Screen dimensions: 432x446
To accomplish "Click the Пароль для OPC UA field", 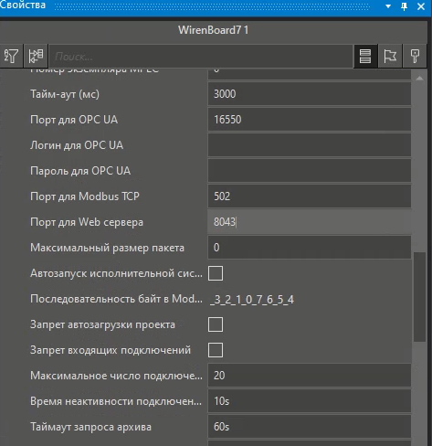I will coord(310,171).
